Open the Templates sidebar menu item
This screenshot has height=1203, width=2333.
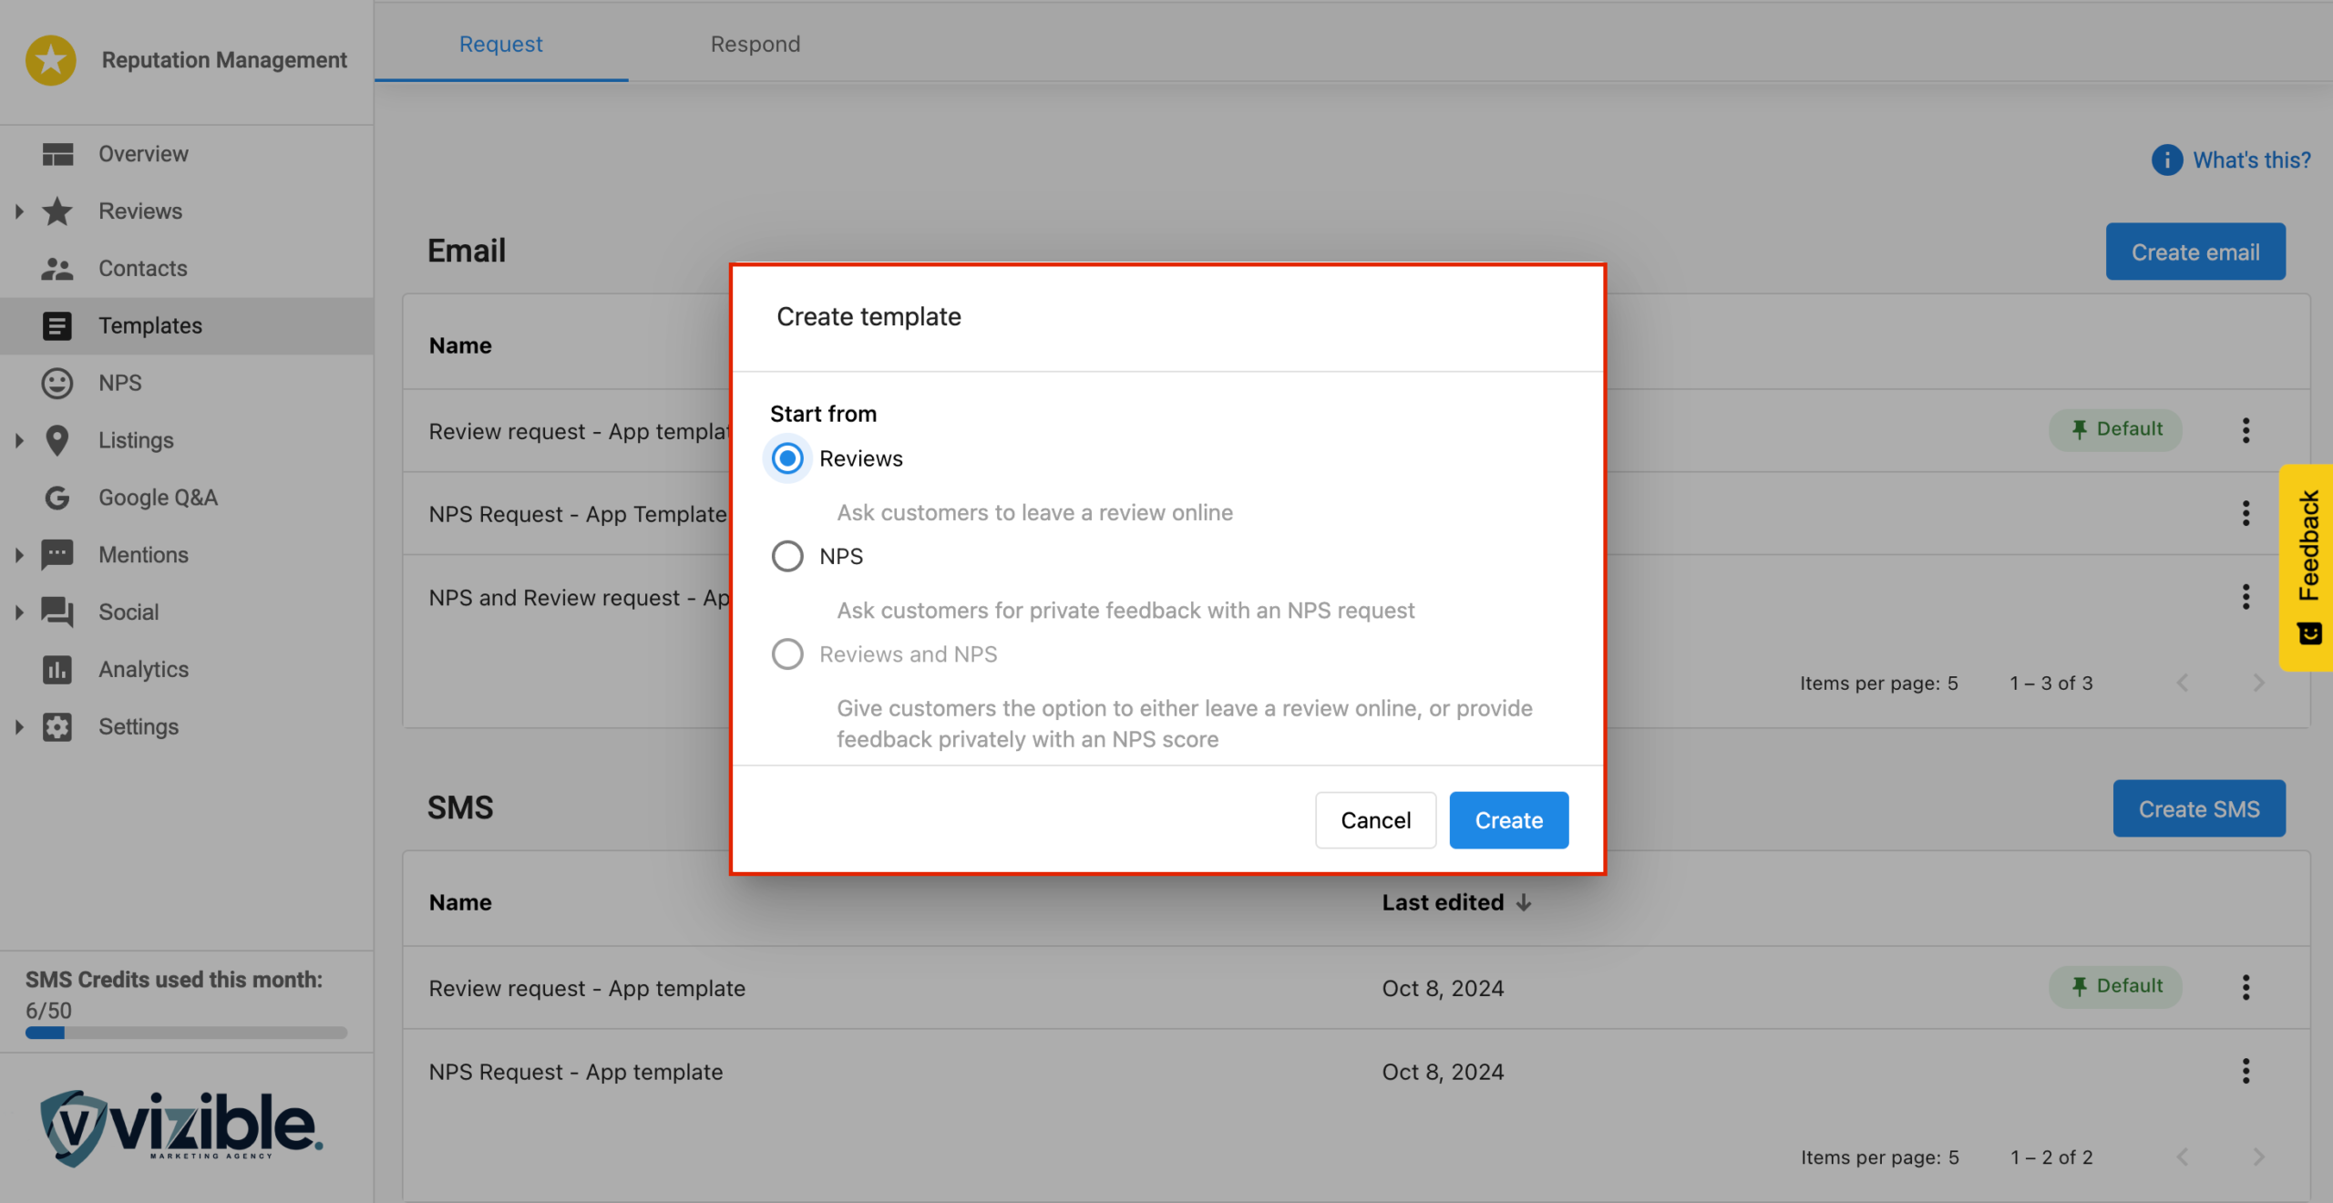click(x=150, y=325)
